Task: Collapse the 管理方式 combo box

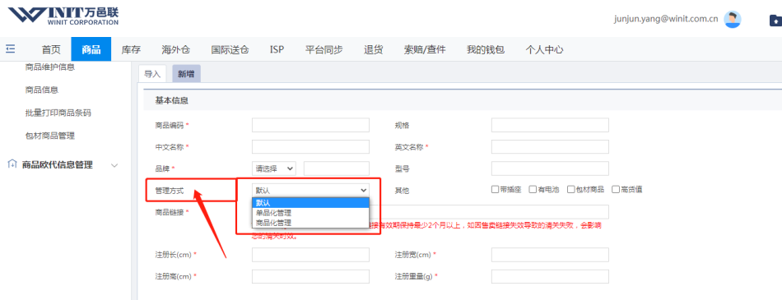Action: [310, 190]
